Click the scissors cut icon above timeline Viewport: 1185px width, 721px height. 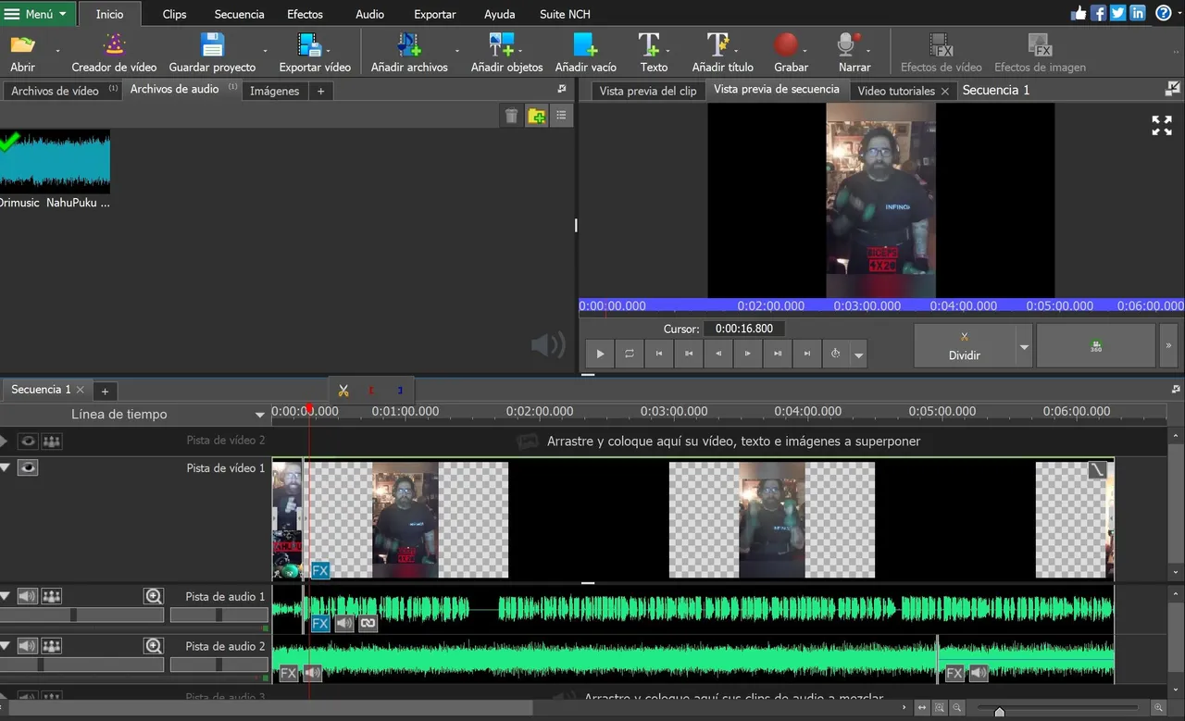pos(343,391)
